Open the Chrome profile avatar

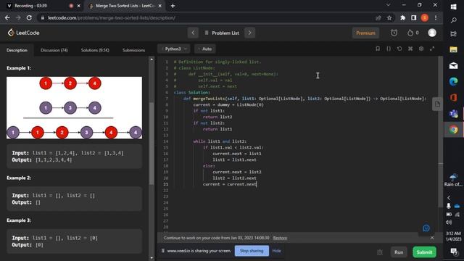tap(425, 18)
